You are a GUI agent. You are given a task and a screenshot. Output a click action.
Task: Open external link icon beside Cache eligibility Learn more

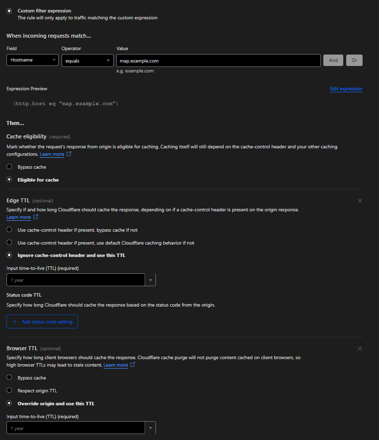click(69, 154)
